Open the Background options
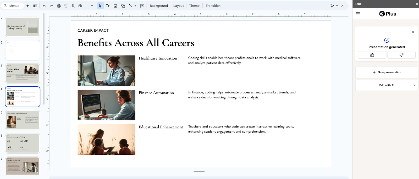This screenshot has width=419, height=179. tap(159, 6)
